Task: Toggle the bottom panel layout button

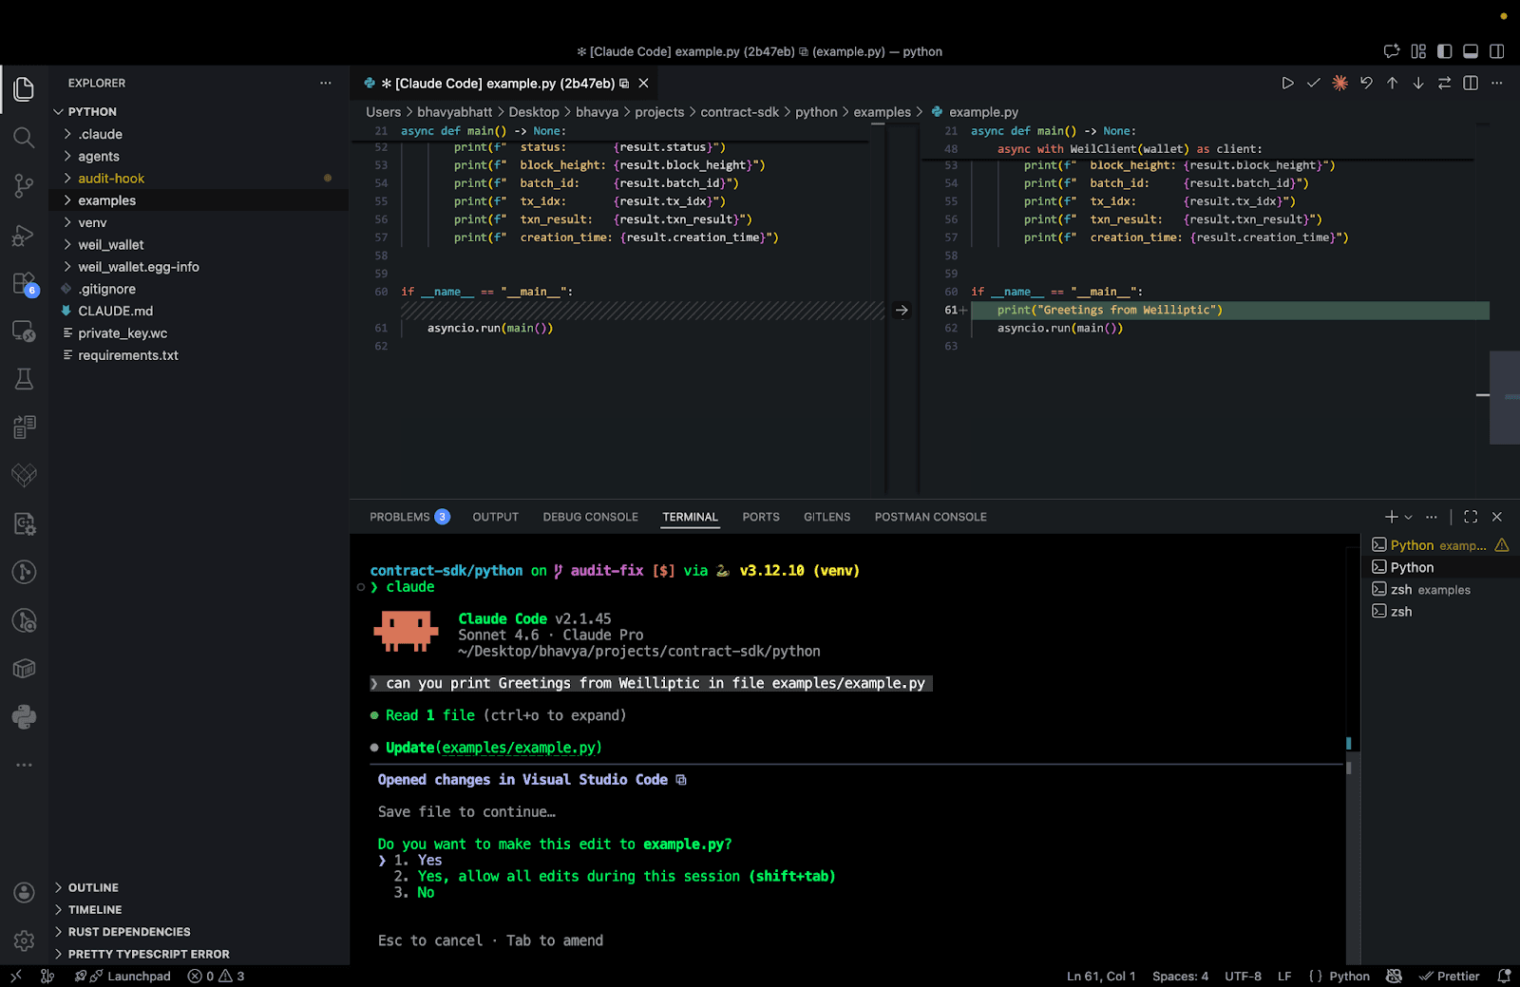Action: click(x=1471, y=51)
